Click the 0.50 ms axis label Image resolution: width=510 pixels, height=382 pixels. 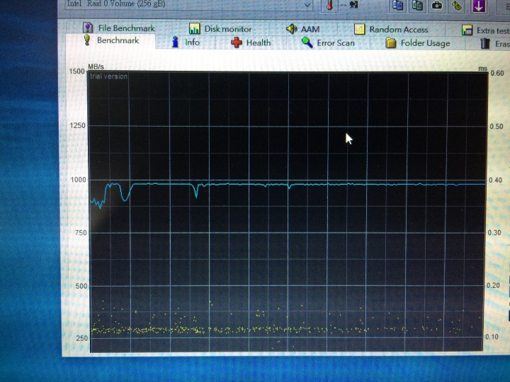point(497,127)
